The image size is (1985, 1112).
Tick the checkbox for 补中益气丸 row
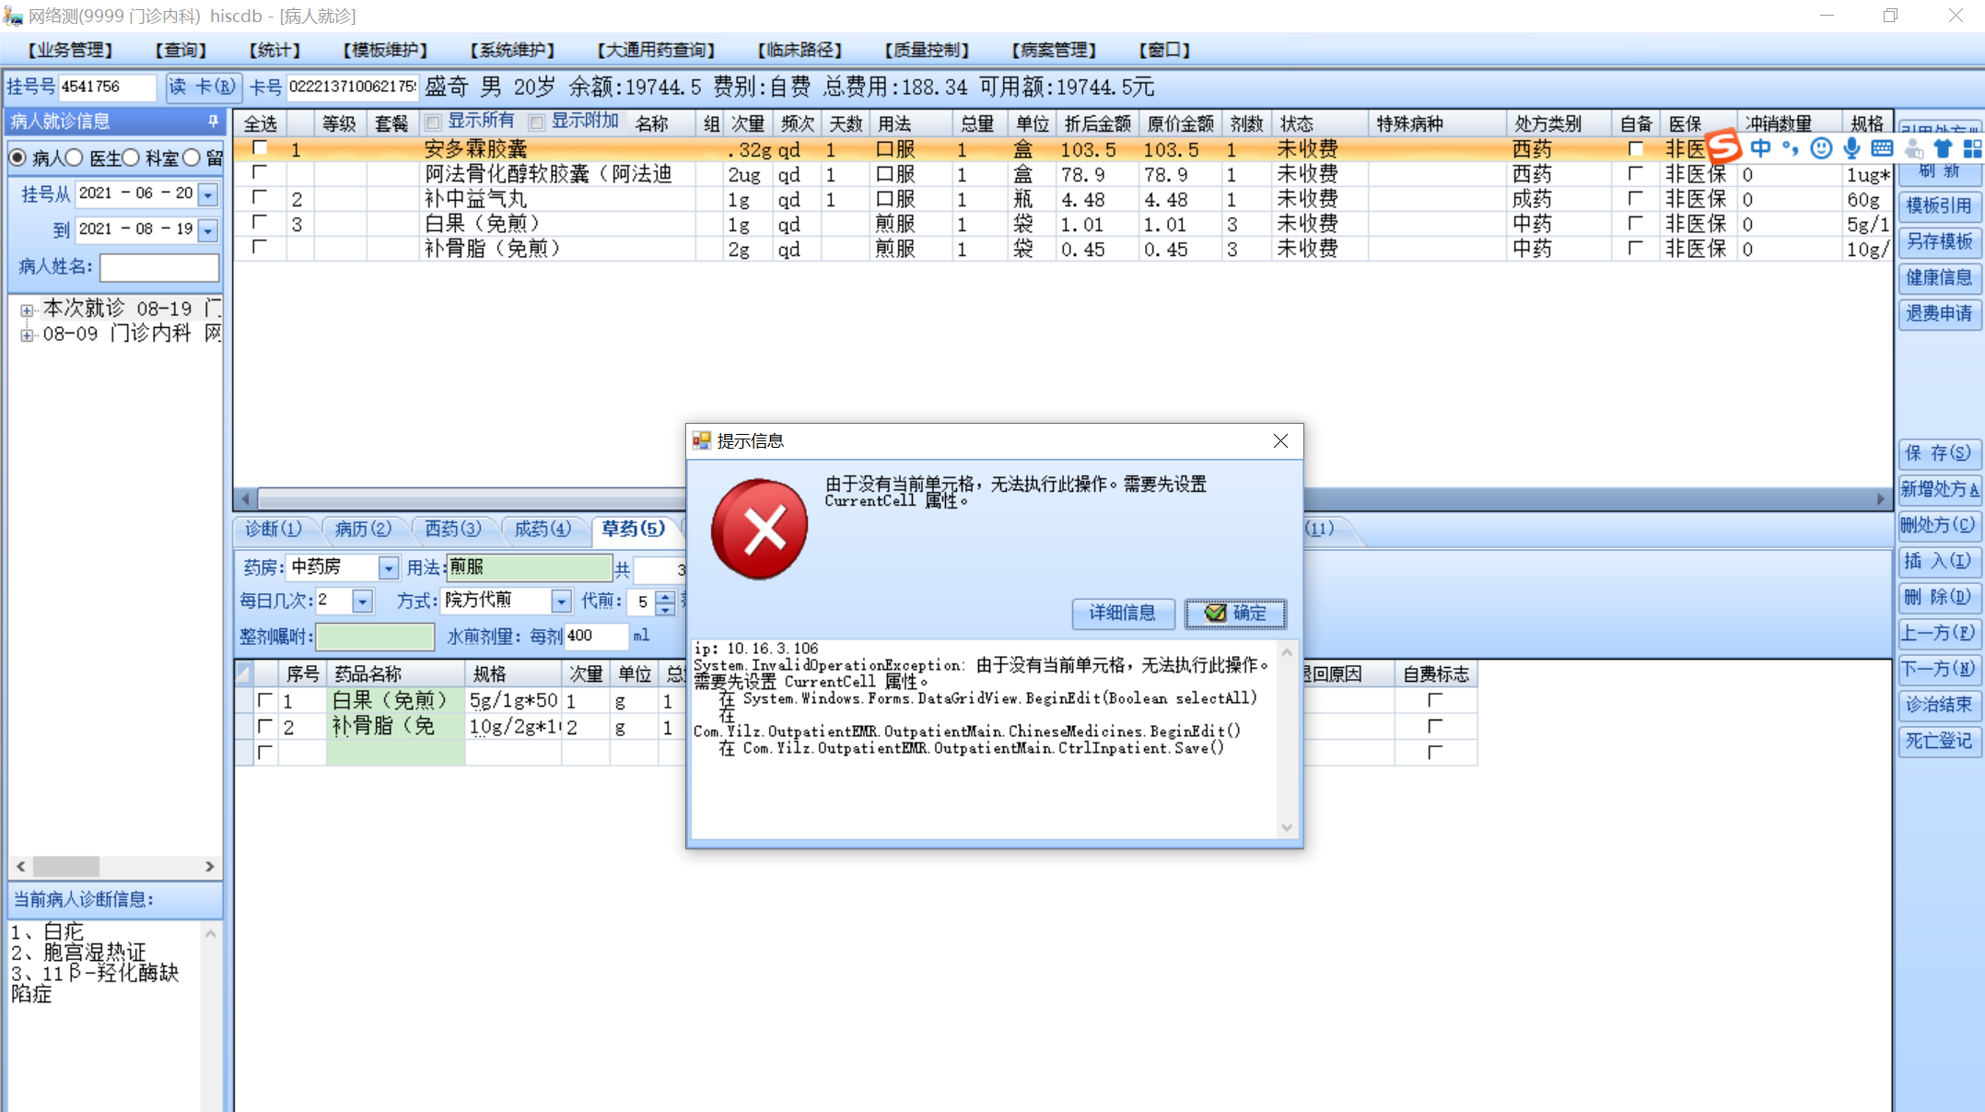pyautogui.click(x=260, y=198)
